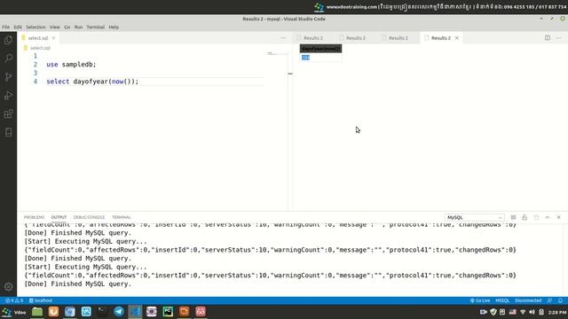The width and height of the screenshot is (568, 319).
Task: Click select.sql in the breadcrumb
Action: tap(40, 48)
